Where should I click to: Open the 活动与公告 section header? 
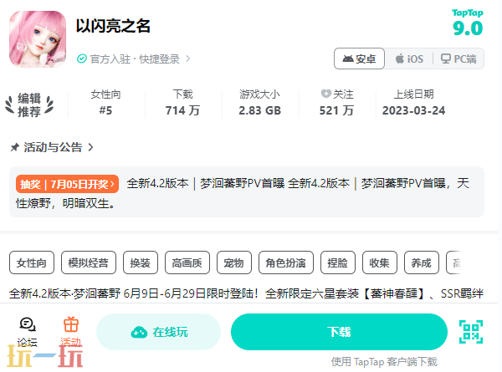53,147
